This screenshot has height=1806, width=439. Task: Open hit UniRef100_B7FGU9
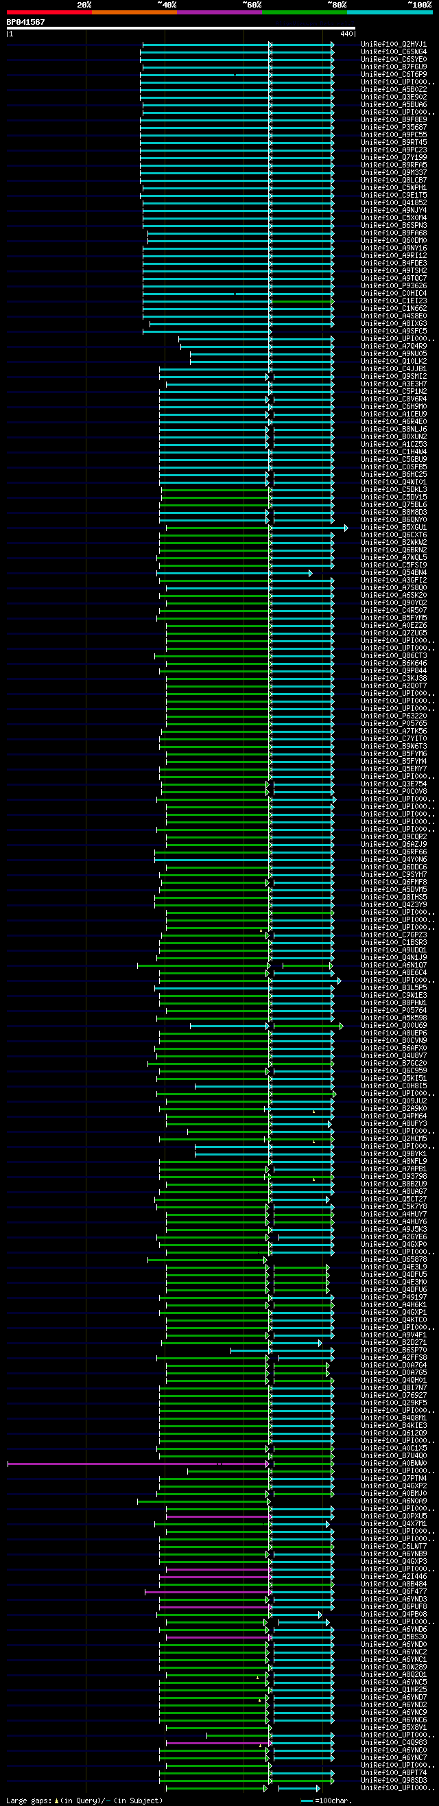point(394,67)
